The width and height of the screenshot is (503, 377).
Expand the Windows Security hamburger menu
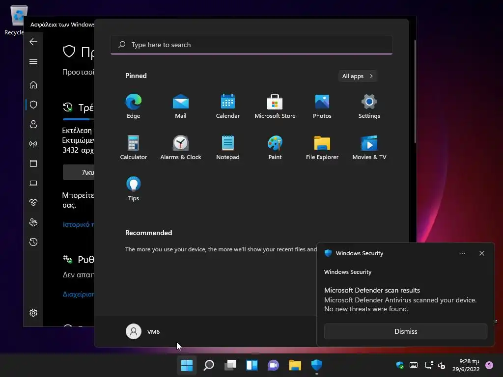point(33,61)
